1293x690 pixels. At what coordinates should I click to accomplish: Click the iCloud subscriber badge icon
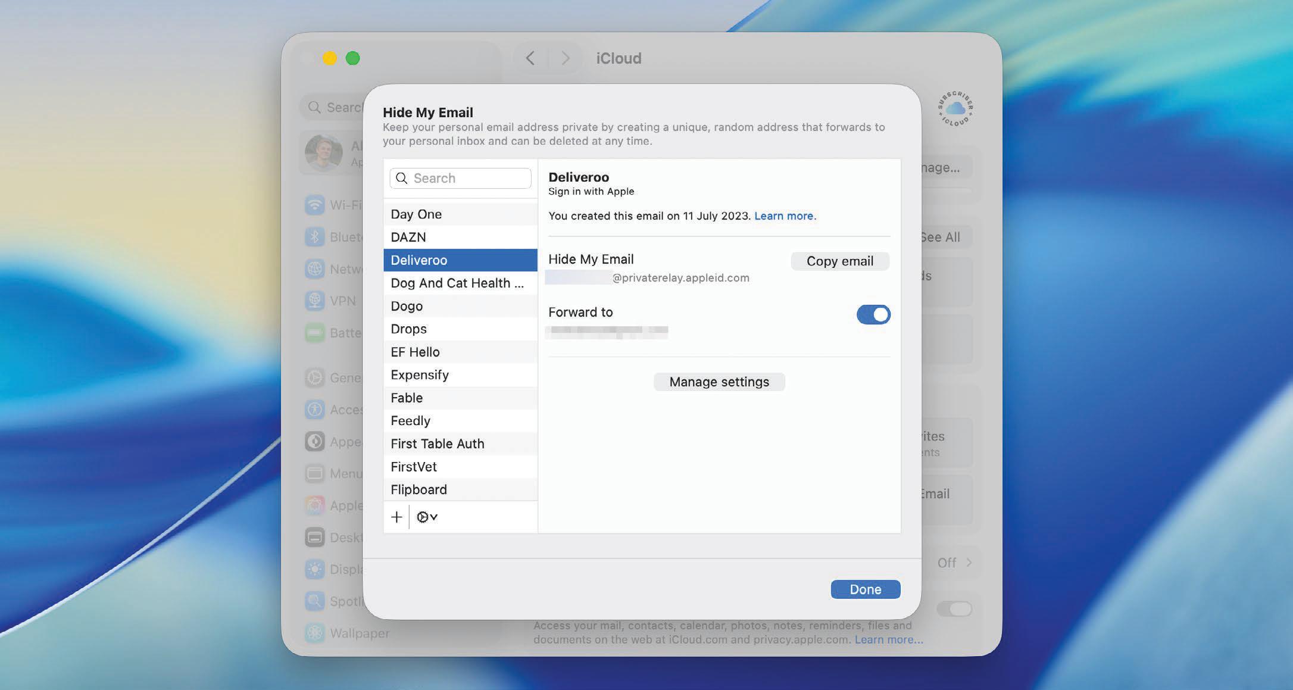click(x=955, y=108)
